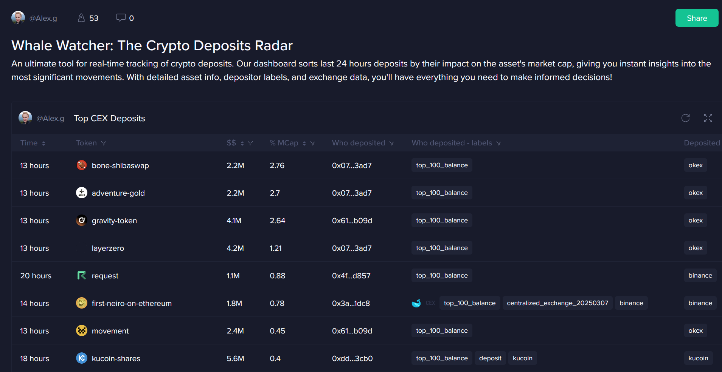Image resolution: width=722 pixels, height=372 pixels.
Task: Click the Time column header
Action: pyautogui.click(x=29, y=143)
